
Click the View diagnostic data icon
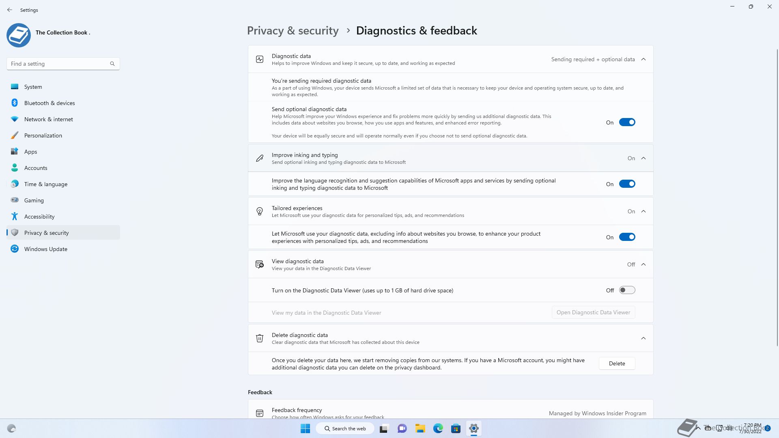point(260,264)
